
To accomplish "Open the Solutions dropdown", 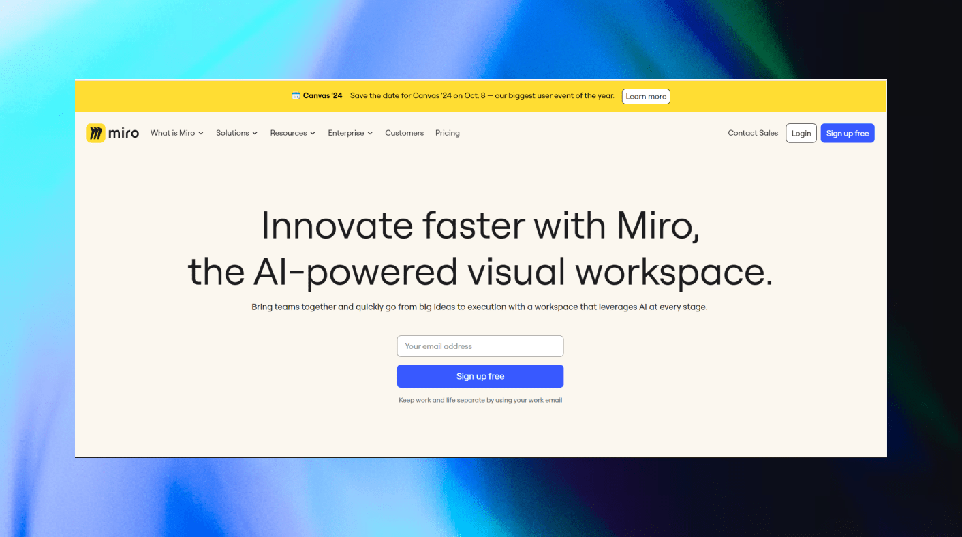I will point(236,133).
